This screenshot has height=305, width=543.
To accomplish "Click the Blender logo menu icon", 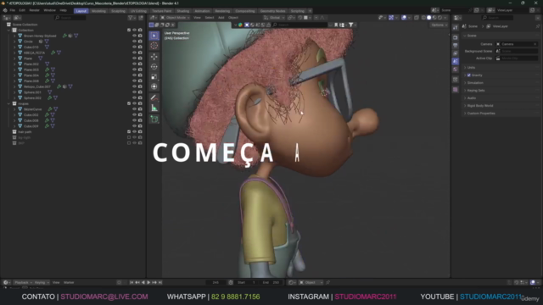I will (x=5, y=10).
